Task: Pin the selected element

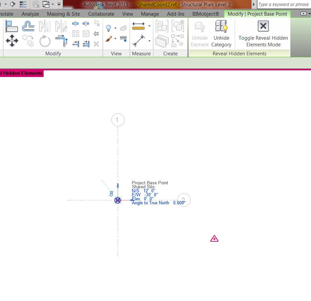Action: [x=96, y=34]
